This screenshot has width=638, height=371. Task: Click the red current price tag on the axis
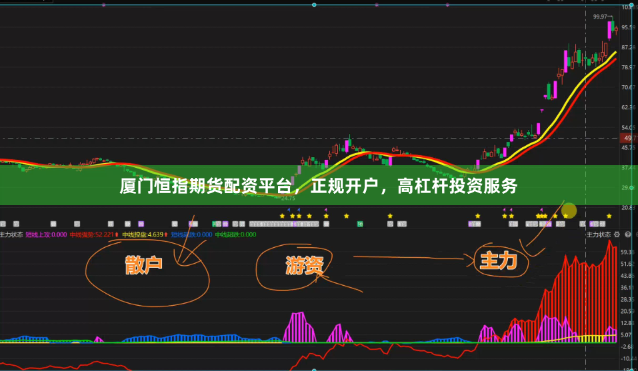click(629, 138)
